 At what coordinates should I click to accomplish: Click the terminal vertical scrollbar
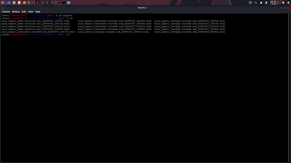(289, 88)
